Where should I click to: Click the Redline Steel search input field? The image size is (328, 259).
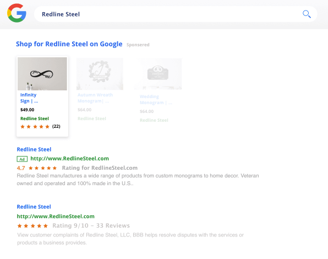pos(176,14)
